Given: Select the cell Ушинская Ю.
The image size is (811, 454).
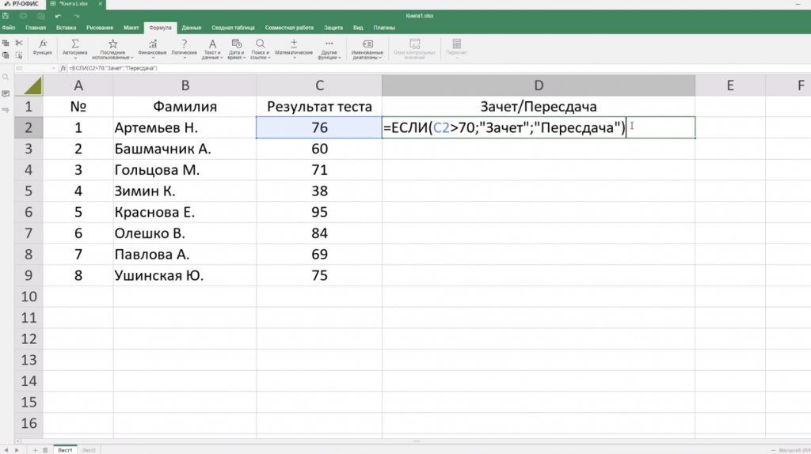Looking at the screenshot, I should (x=185, y=275).
